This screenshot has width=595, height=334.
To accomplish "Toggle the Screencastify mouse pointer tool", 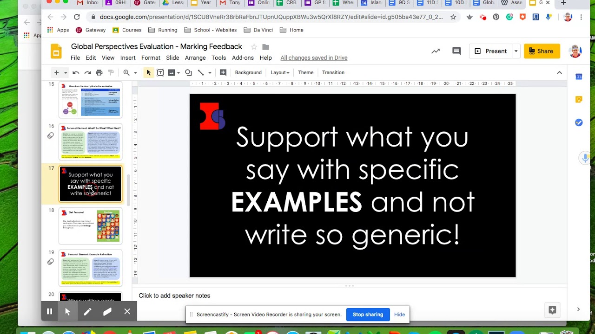I will click(67, 312).
